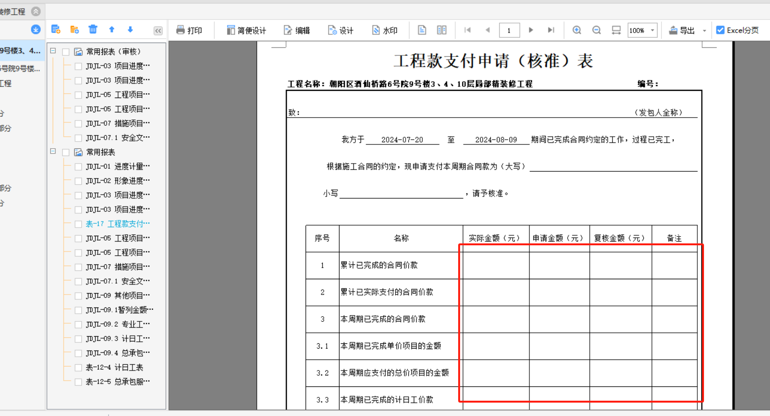The image size is (770, 416).
Task: Check the 表-17 工程款支付… checkbox
Action: [x=78, y=224]
